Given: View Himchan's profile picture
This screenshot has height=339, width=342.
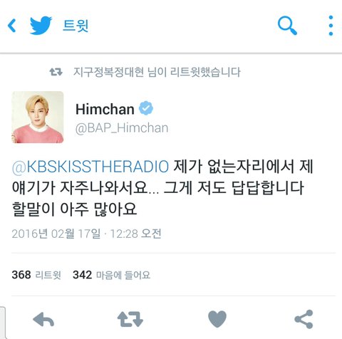Looking at the screenshot, I should 38,118.
